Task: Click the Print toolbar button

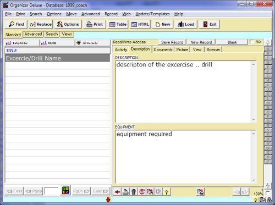Action: point(95,24)
